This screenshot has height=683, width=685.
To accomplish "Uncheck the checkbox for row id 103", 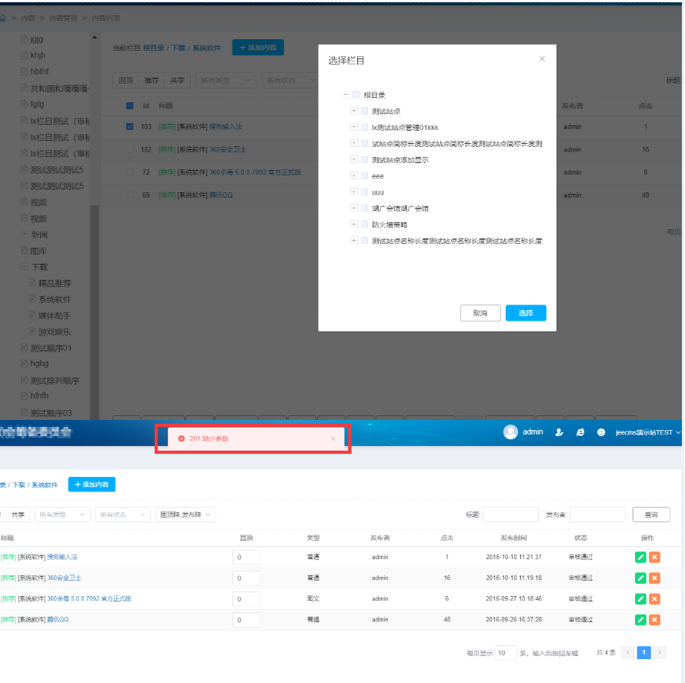I will (x=130, y=127).
